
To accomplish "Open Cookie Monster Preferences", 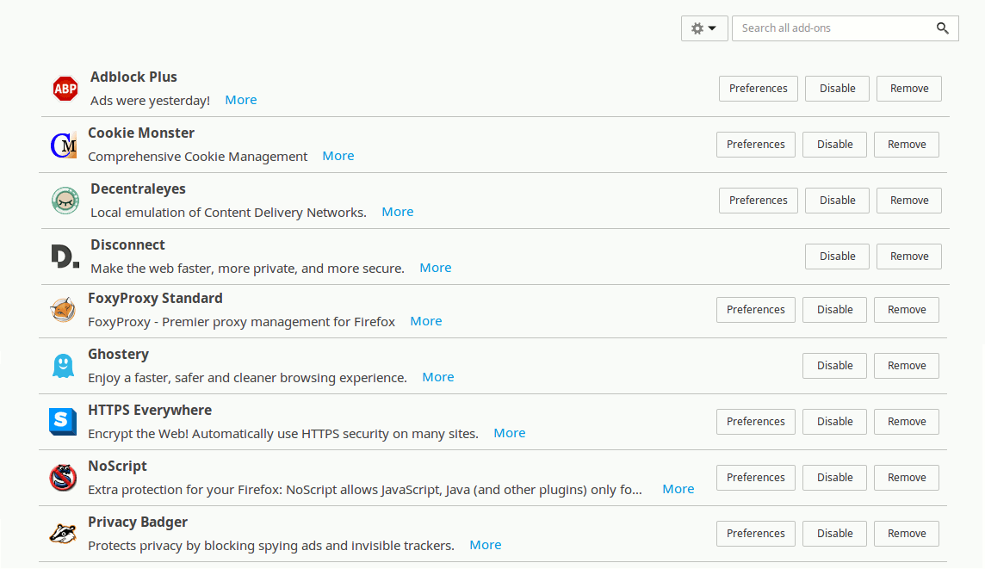I will (x=755, y=145).
